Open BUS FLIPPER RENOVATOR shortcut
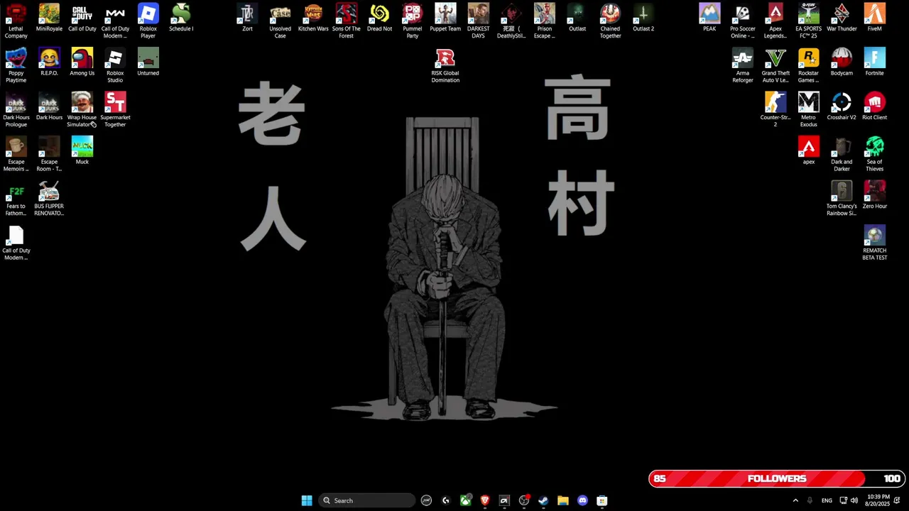 click(49, 198)
